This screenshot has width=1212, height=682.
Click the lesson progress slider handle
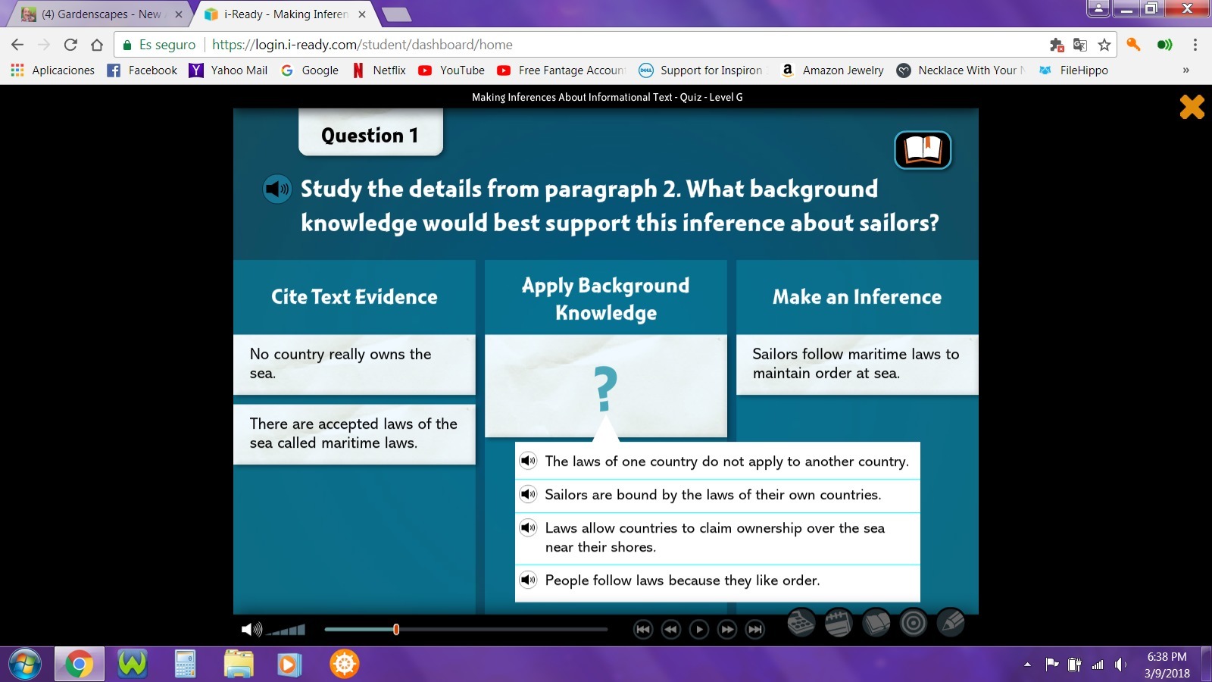tap(396, 629)
